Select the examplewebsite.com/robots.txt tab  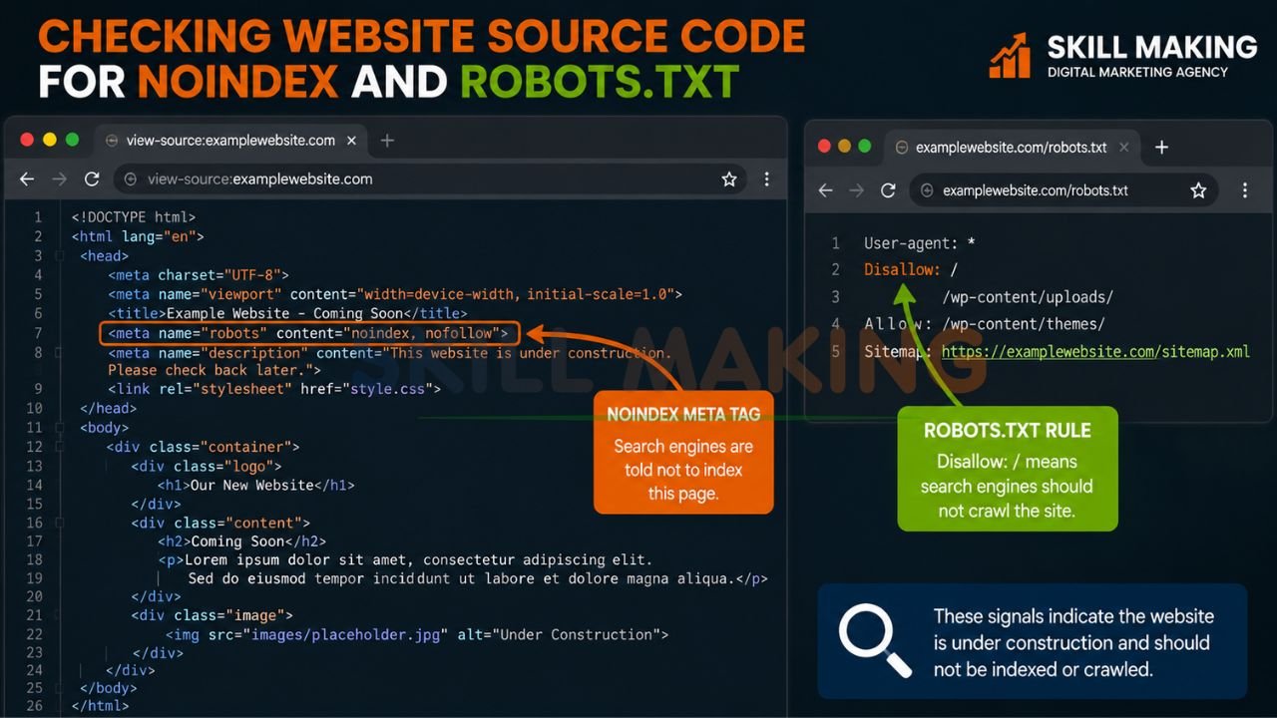[x=1012, y=148]
